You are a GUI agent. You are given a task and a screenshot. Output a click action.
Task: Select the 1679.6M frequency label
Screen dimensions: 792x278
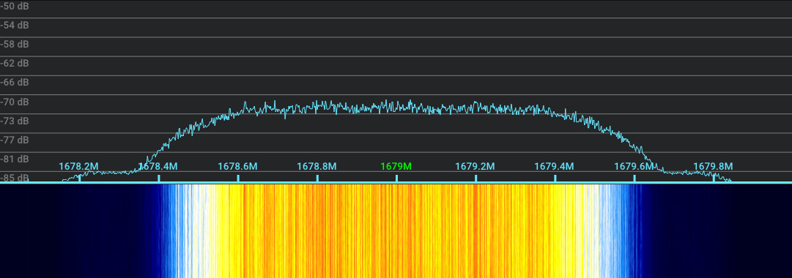[x=634, y=167]
